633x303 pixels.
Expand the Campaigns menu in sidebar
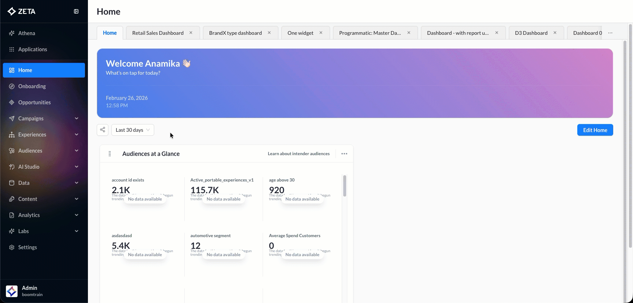(77, 119)
